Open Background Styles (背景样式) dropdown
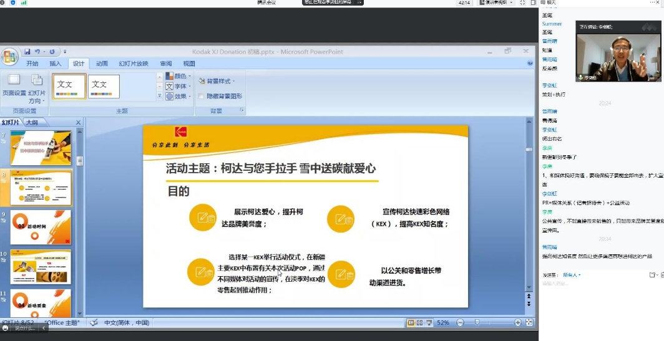The width and height of the screenshot is (664, 341). pyautogui.click(x=215, y=81)
